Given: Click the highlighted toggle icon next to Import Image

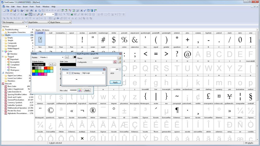Looking at the screenshot, I should tap(30, 14).
